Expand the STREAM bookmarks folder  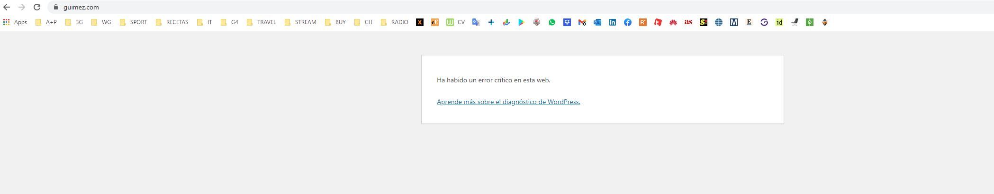coord(300,22)
